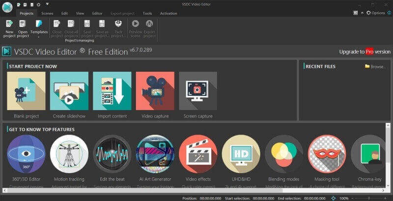Open the Masking tool feature icon
Viewport: 393px width, 201px height.
coord(327,154)
